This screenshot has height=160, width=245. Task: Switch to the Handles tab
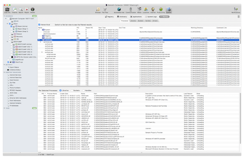click(148, 20)
